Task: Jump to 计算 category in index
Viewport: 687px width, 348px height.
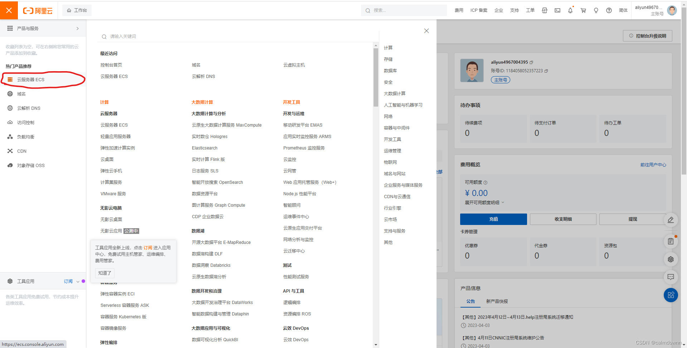Action: point(388,48)
